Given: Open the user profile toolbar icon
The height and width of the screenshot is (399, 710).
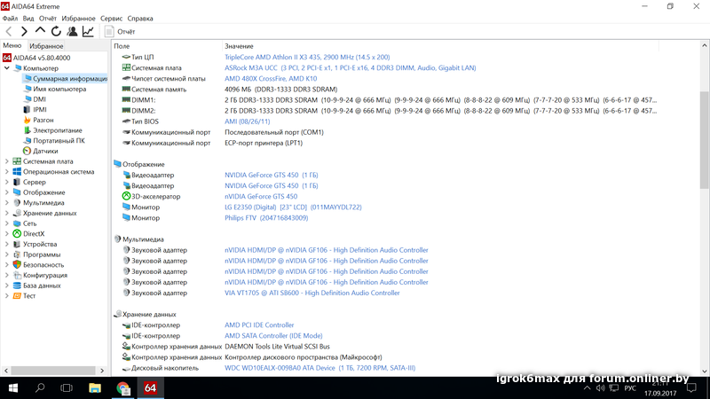Looking at the screenshot, I should 72,31.
